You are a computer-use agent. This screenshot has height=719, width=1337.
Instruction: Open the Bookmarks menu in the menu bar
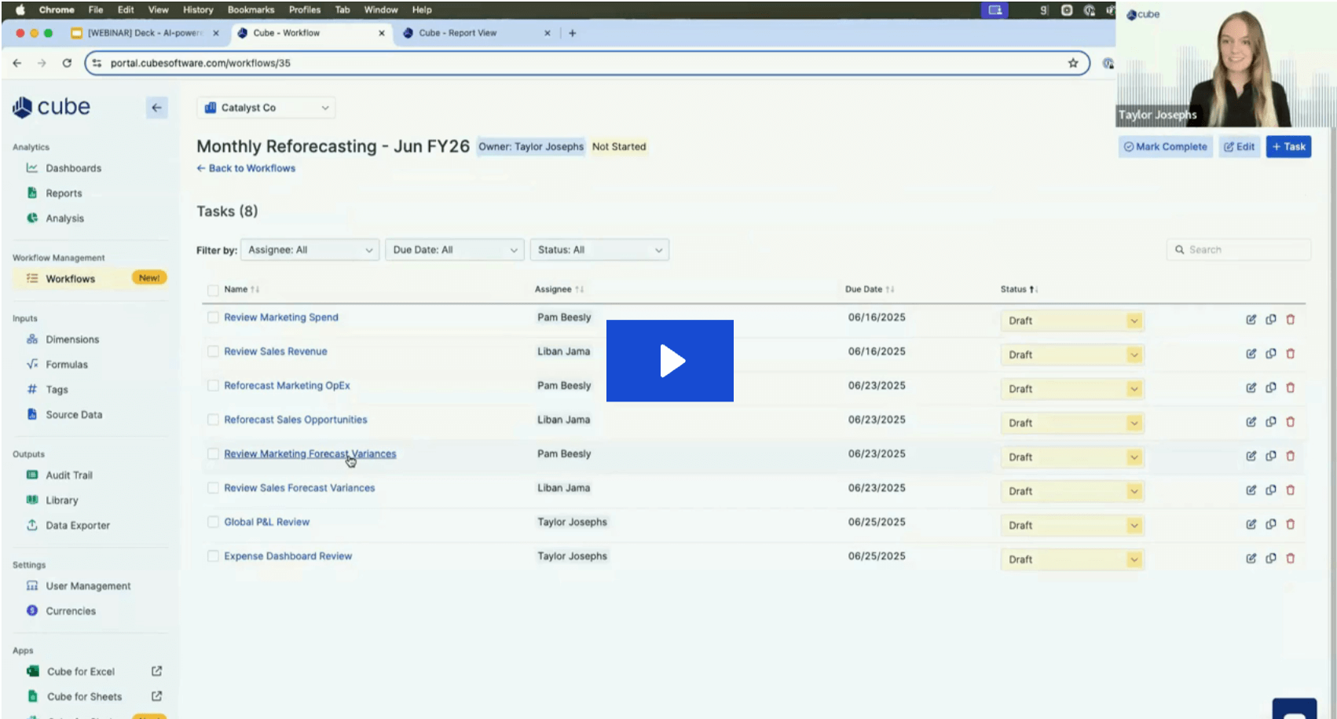pos(251,9)
